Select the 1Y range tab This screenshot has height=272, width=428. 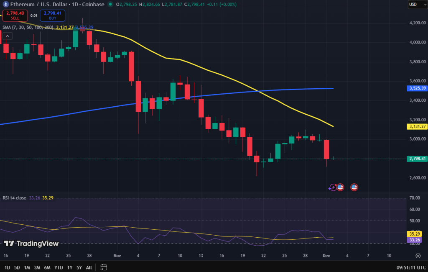(69, 267)
